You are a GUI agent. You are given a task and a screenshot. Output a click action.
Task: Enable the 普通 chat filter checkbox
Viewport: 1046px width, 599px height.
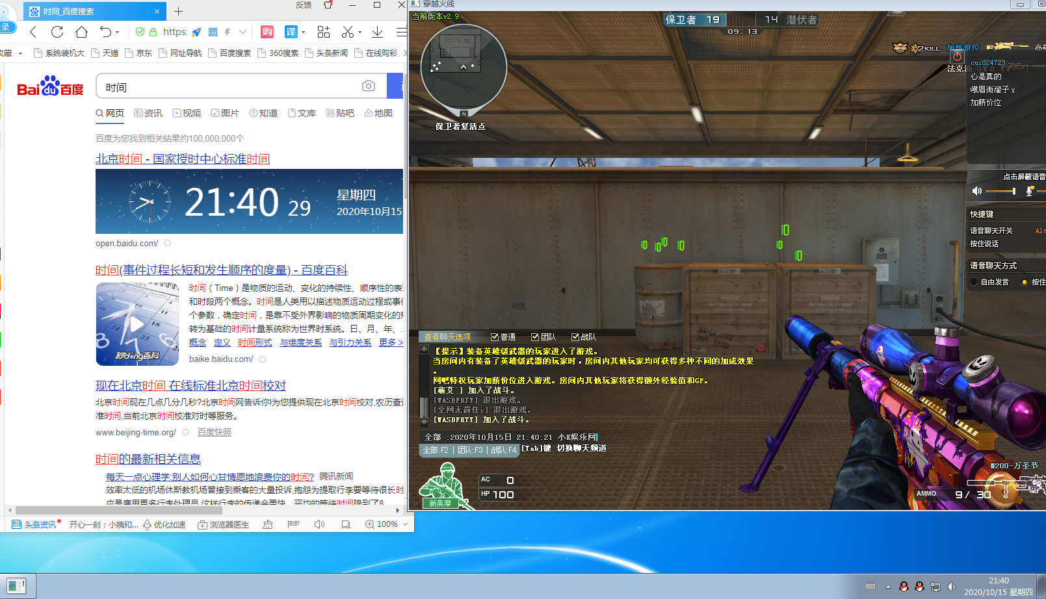pos(495,337)
